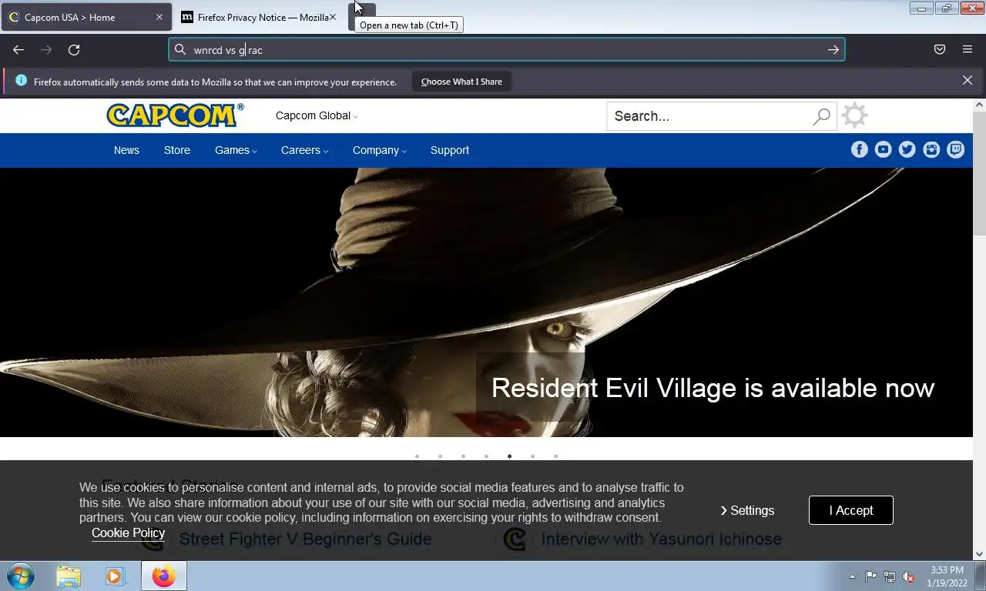
Task: Click Choose What I Share button
Action: coord(461,82)
